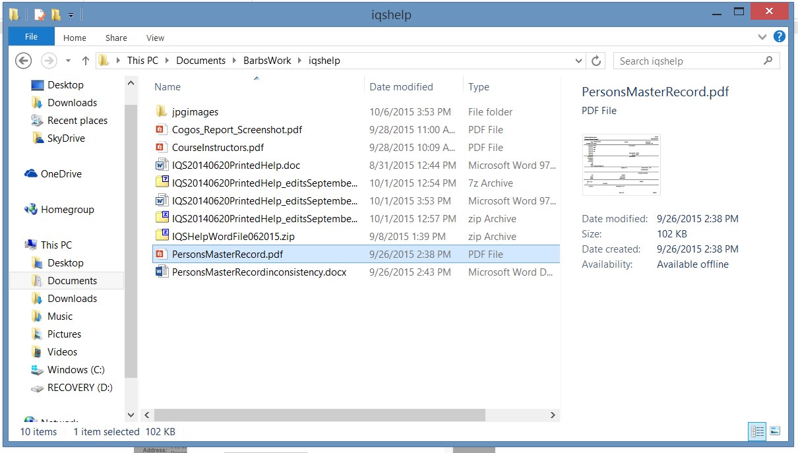Click the Up one level arrow
Image resolution: width=798 pixels, height=453 pixels.
pos(85,61)
